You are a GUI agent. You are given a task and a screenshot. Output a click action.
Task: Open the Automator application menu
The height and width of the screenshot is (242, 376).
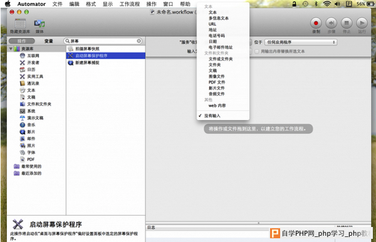coord(31,4)
